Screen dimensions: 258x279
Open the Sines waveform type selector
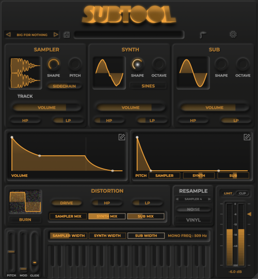[x=148, y=86]
